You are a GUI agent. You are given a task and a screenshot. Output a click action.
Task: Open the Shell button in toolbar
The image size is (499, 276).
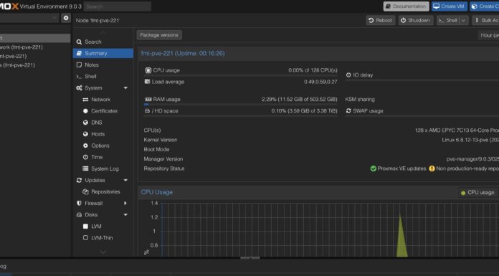(x=448, y=20)
